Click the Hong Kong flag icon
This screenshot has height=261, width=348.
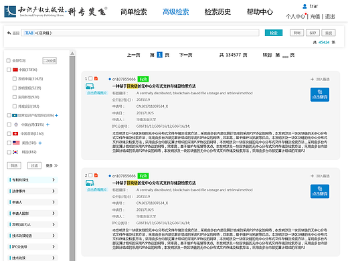pyautogui.click(x=15, y=134)
